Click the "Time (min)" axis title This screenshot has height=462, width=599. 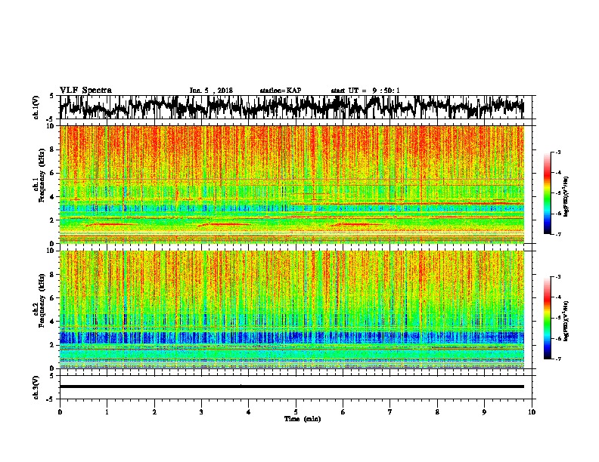tap(303, 419)
